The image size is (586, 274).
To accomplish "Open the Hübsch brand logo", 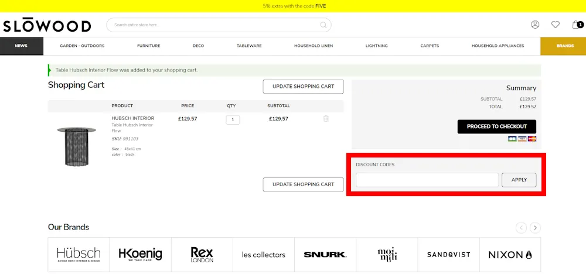I will coord(79,255).
